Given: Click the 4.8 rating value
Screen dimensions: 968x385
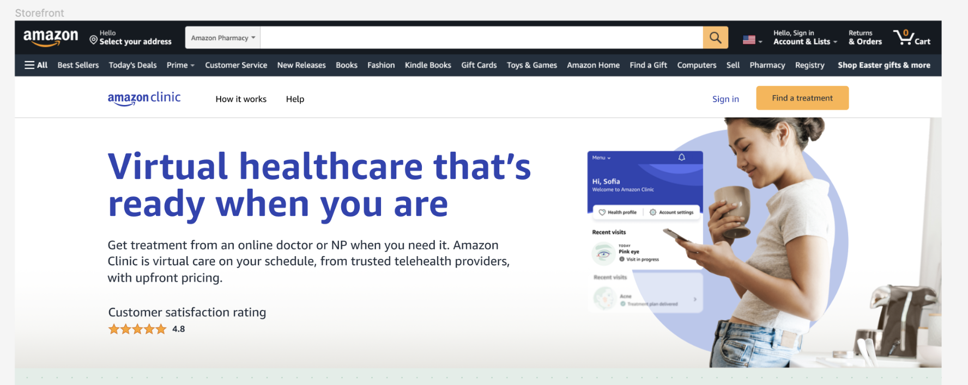Looking at the screenshot, I should (179, 329).
